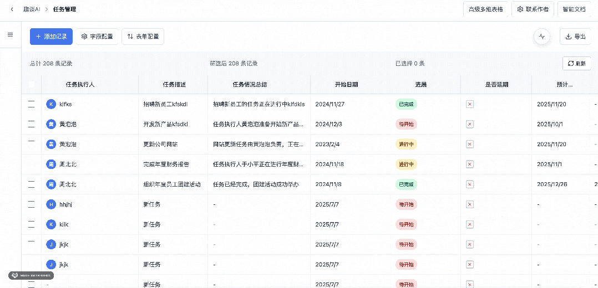
Task: Open the 智能文档 button
Action: coord(574,9)
